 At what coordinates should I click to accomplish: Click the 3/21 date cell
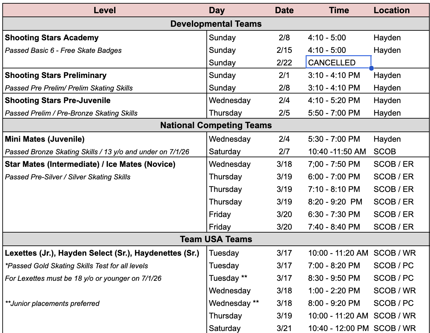coord(284,328)
